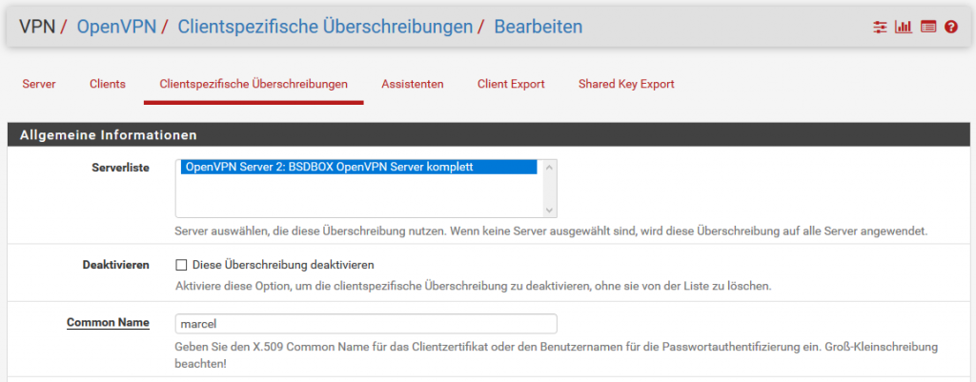Switch to the Clients tab

[x=107, y=84]
